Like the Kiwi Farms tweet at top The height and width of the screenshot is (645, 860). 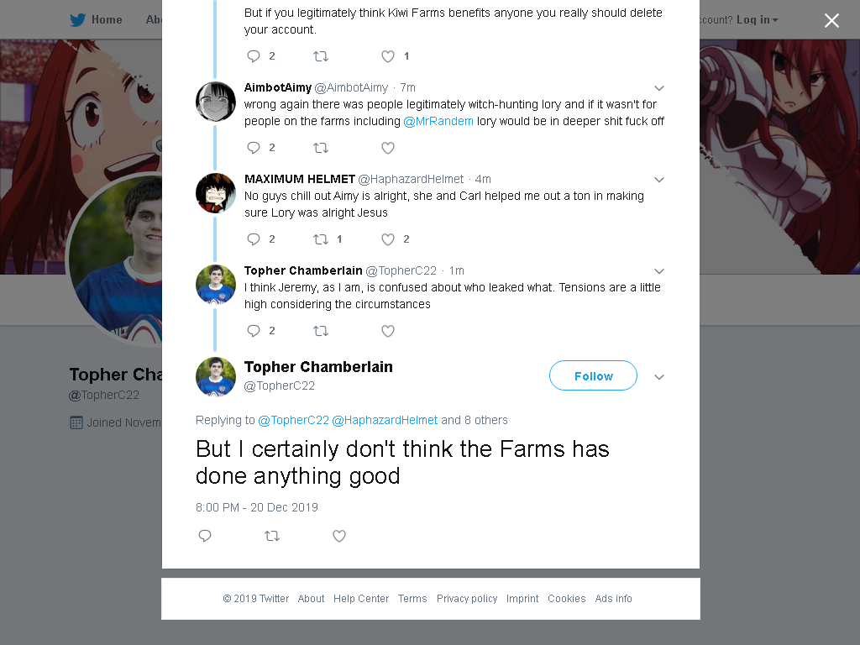(388, 56)
